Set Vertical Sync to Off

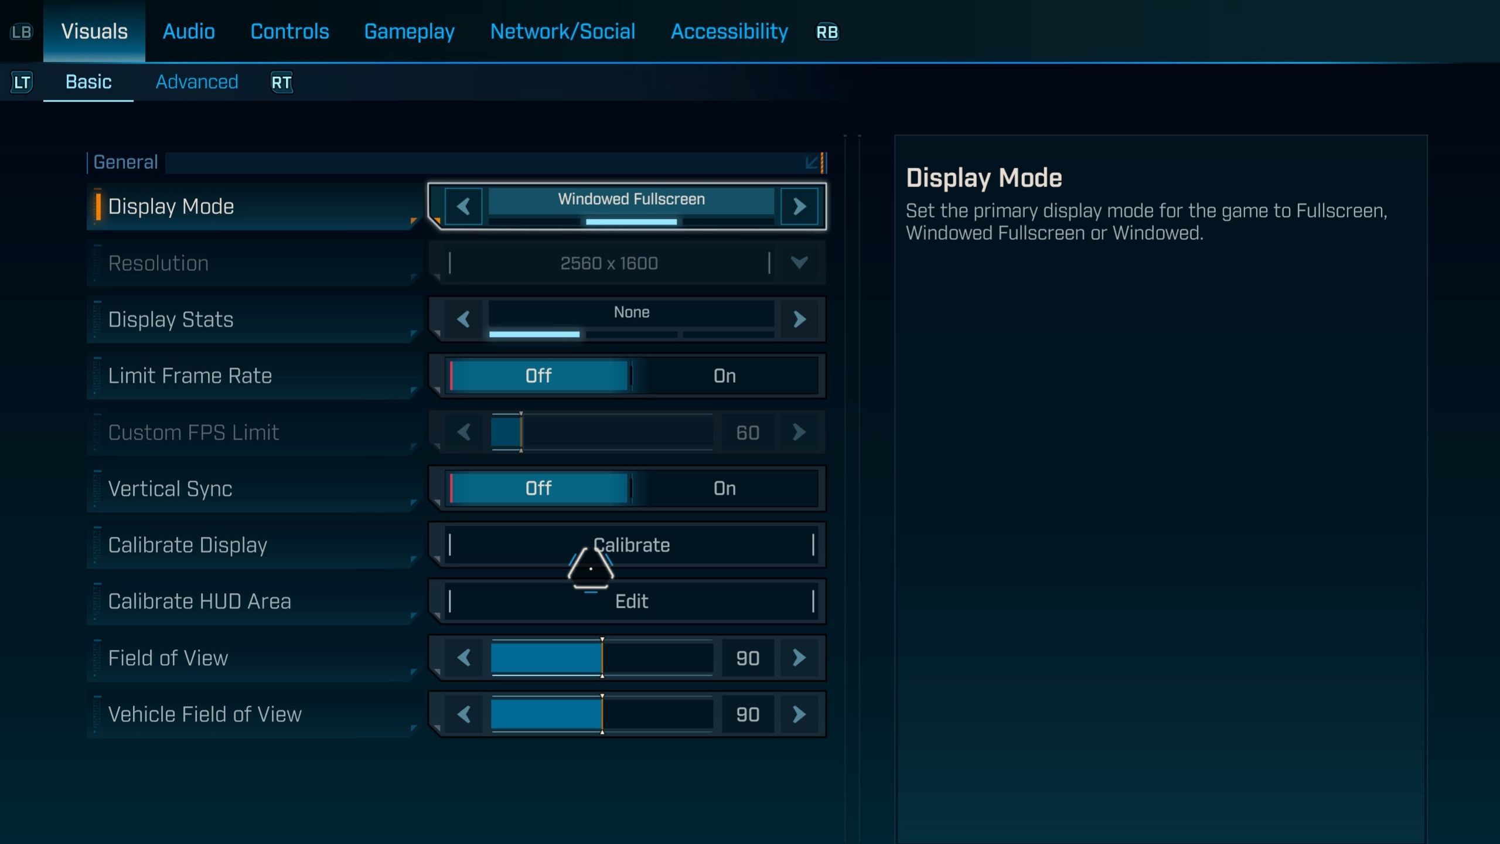point(538,488)
